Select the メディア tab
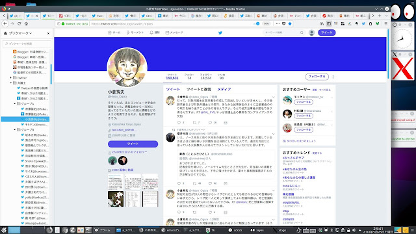This screenshot has height=234, width=416. coord(224,90)
